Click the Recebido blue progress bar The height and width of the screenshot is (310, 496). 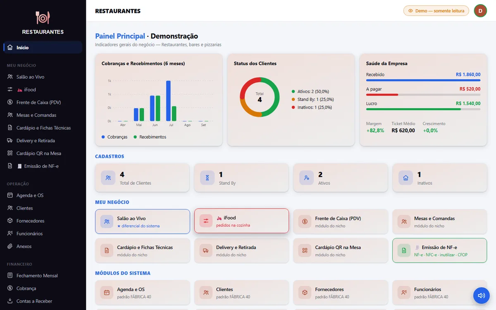click(x=423, y=80)
